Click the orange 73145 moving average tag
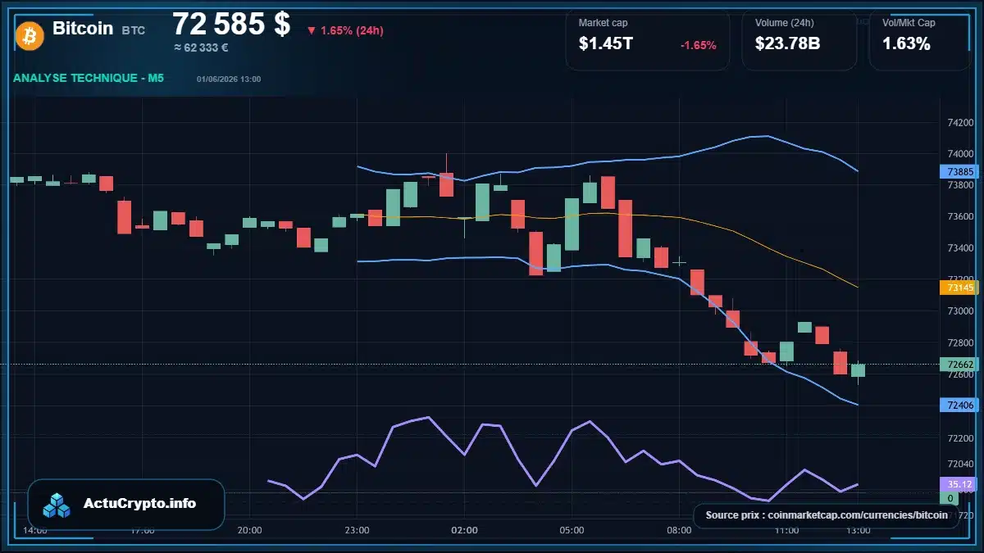This screenshot has width=984, height=553. [959, 288]
